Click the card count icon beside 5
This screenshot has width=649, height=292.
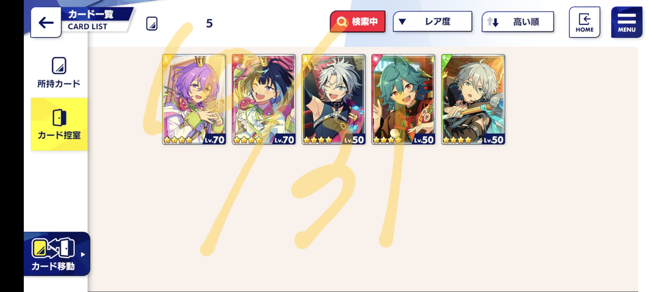tap(152, 24)
